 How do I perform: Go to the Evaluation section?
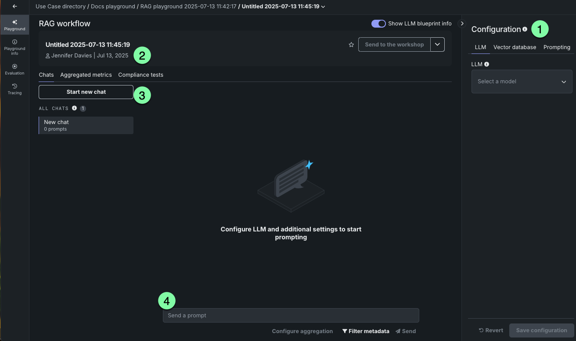tap(14, 69)
